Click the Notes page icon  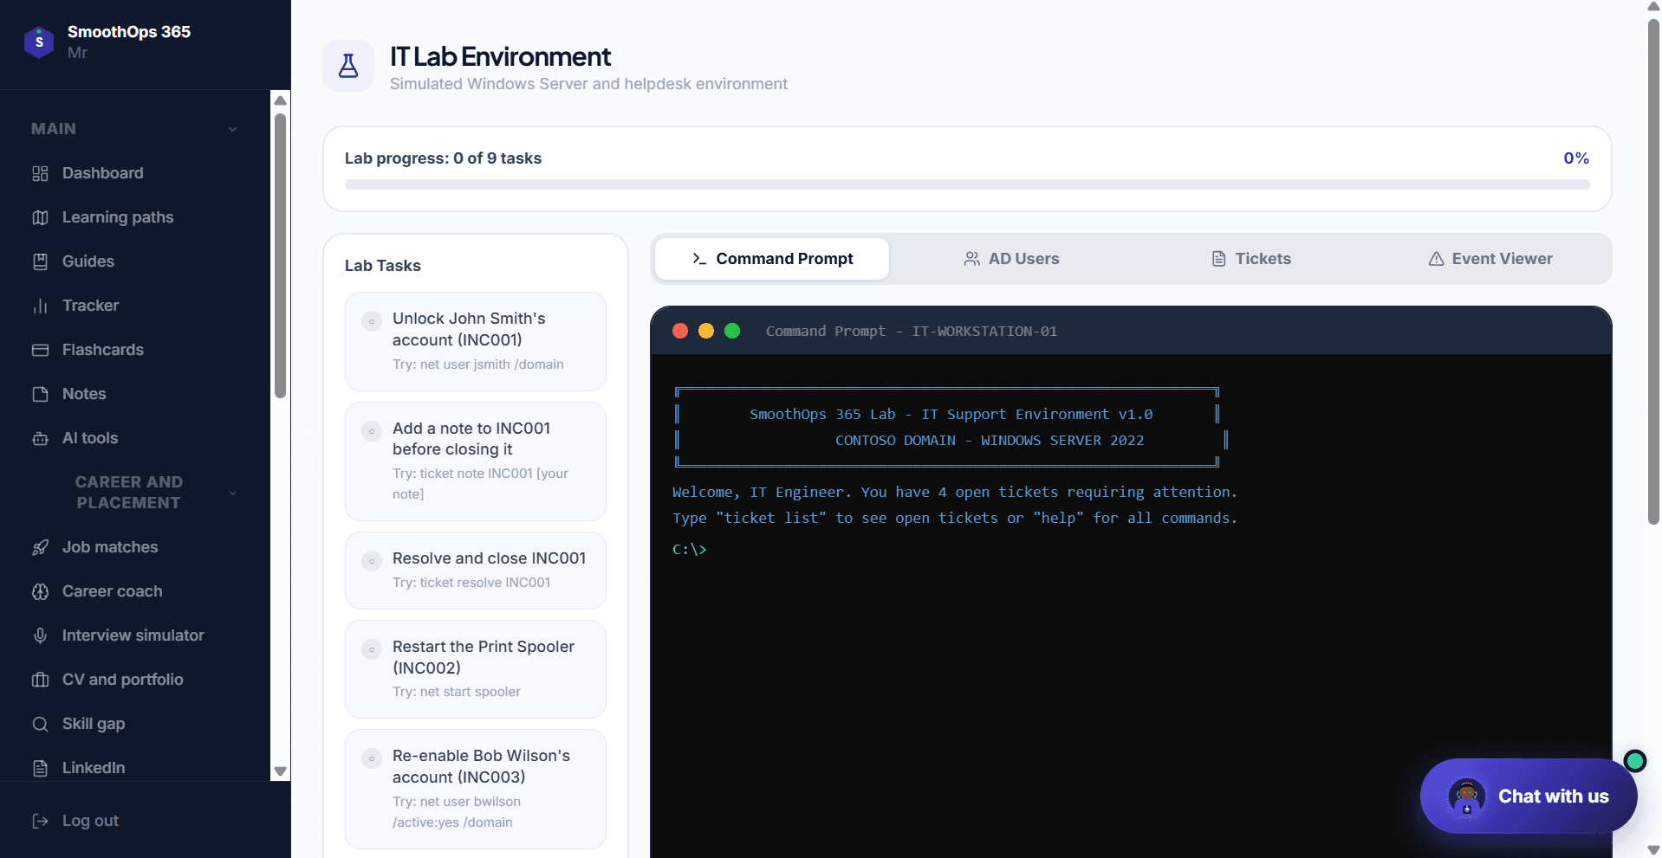(x=40, y=394)
